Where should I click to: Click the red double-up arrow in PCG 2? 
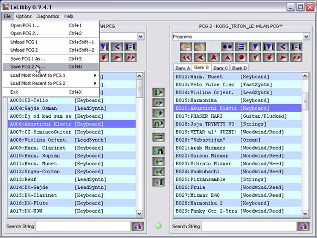tap(214, 57)
